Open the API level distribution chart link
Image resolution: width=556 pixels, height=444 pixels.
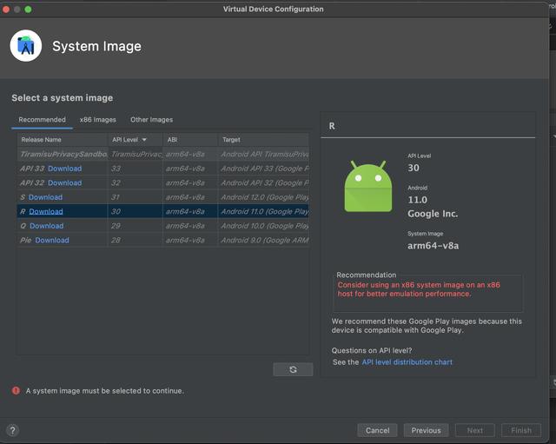point(407,362)
